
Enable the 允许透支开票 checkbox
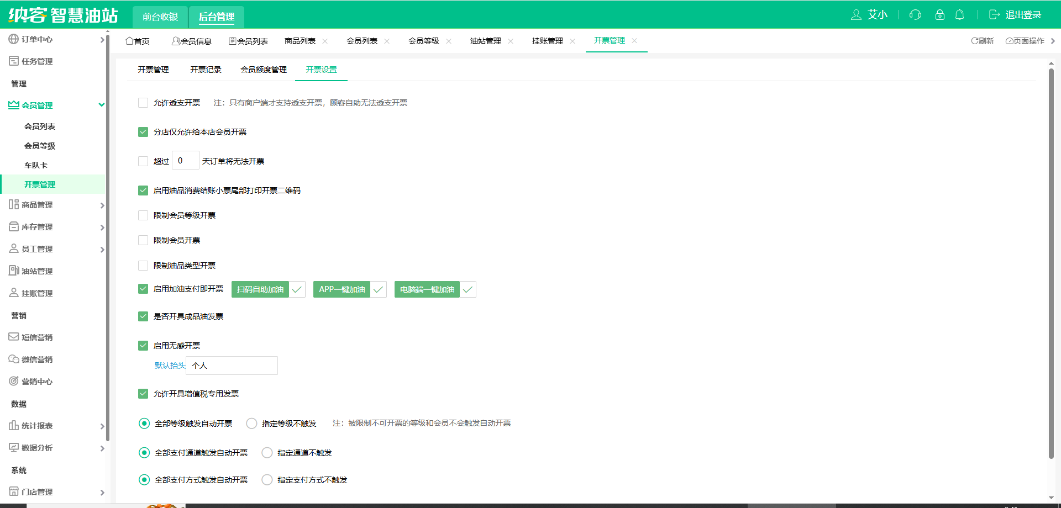(143, 103)
